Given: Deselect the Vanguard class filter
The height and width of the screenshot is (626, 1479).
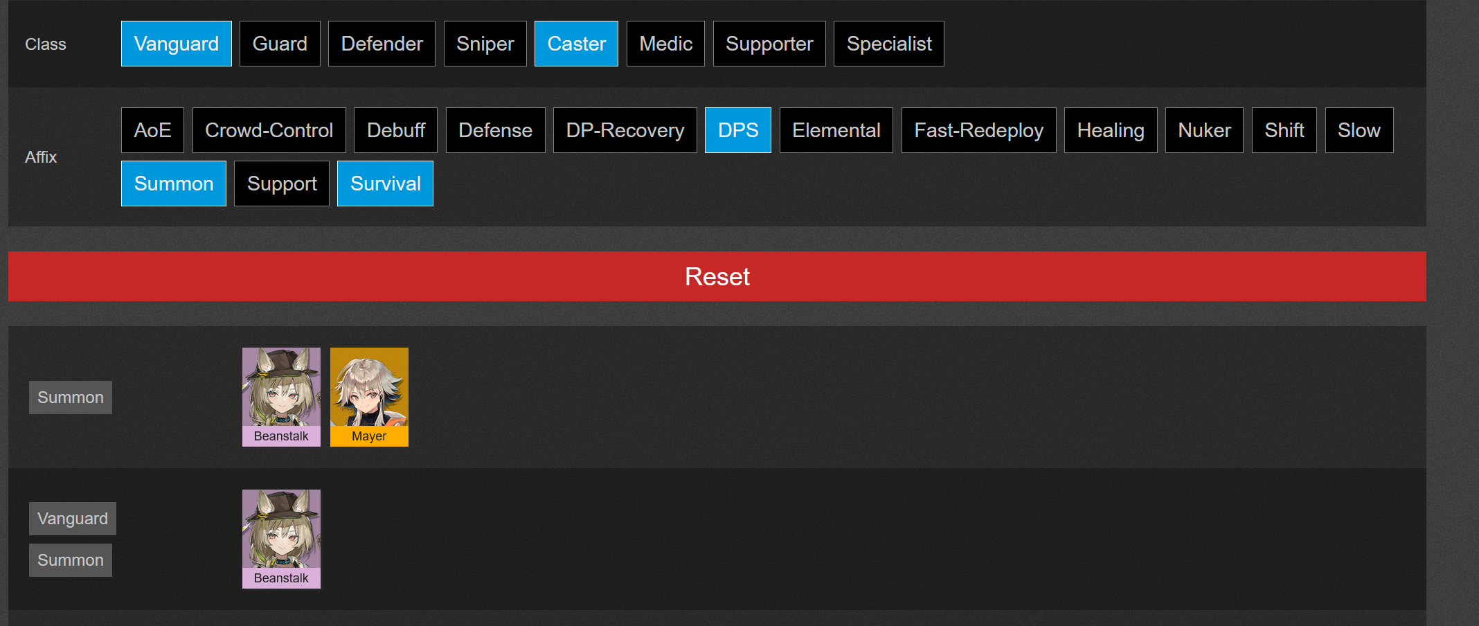Looking at the screenshot, I should 177,44.
